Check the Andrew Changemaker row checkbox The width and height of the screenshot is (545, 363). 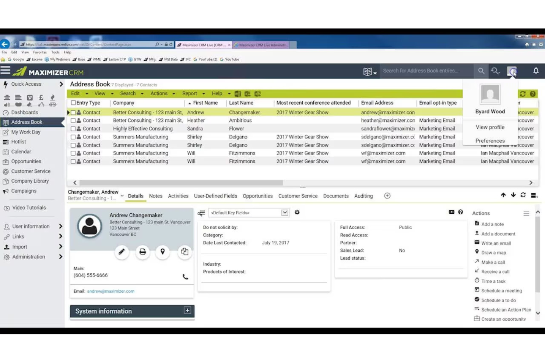tap(73, 113)
